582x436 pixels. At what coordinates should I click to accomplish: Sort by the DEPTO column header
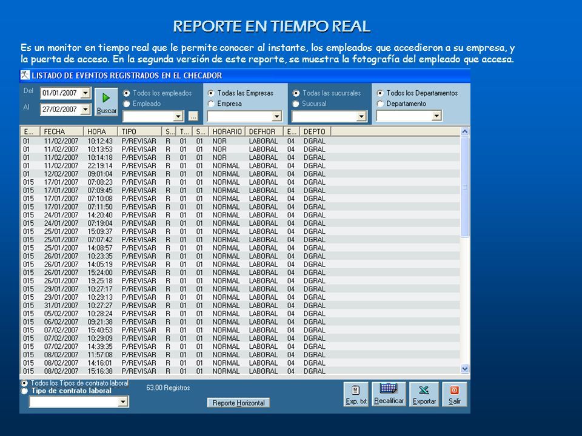tap(315, 131)
